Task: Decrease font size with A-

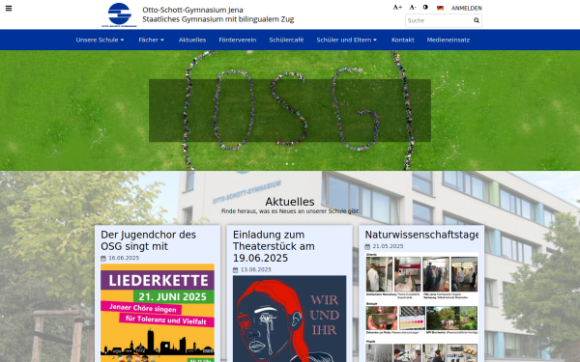Action: click(413, 8)
